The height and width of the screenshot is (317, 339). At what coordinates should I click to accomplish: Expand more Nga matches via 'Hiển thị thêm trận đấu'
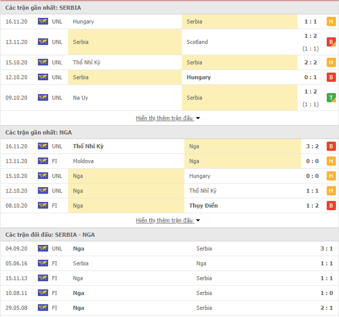[164, 220]
